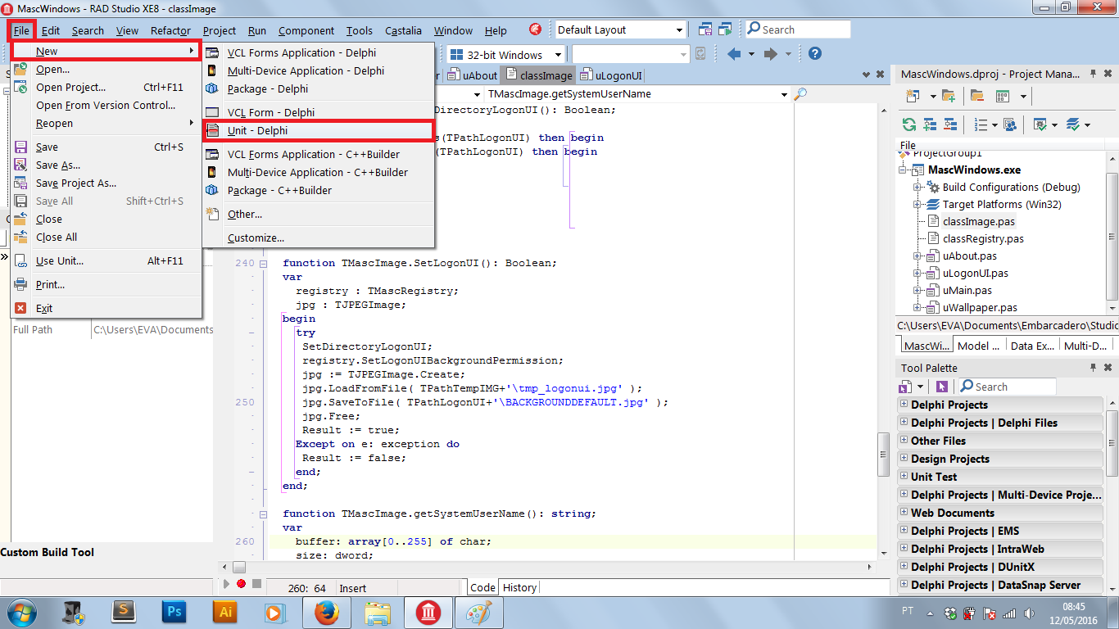
Task: Select Exit in the File menu
Action: [x=106, y=308]
